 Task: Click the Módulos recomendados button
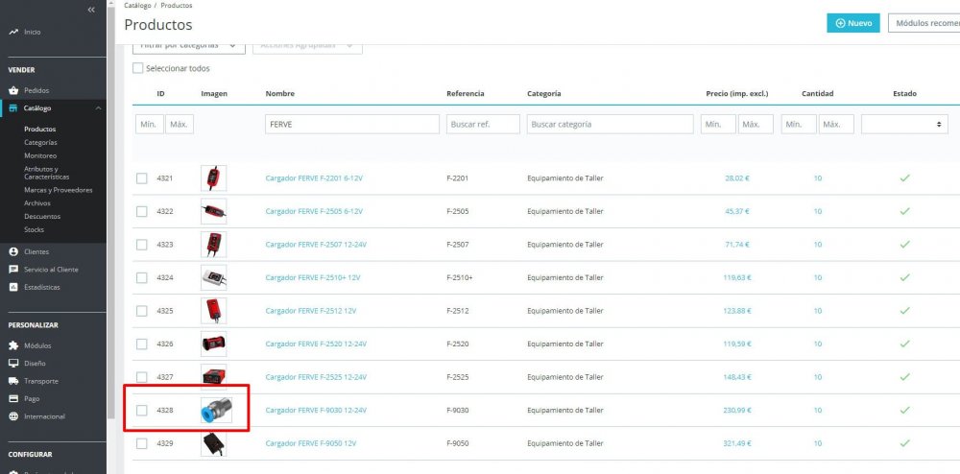click(x=924, y=23)
